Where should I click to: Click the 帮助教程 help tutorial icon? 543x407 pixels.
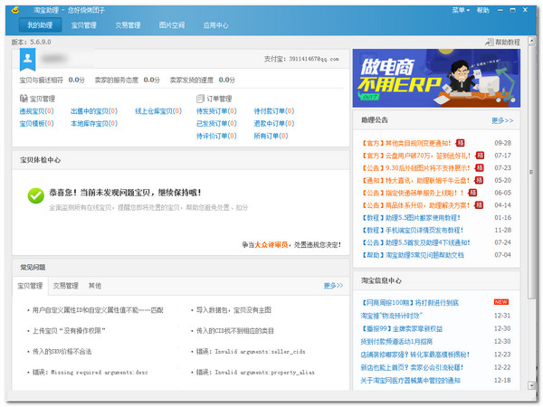489,43
